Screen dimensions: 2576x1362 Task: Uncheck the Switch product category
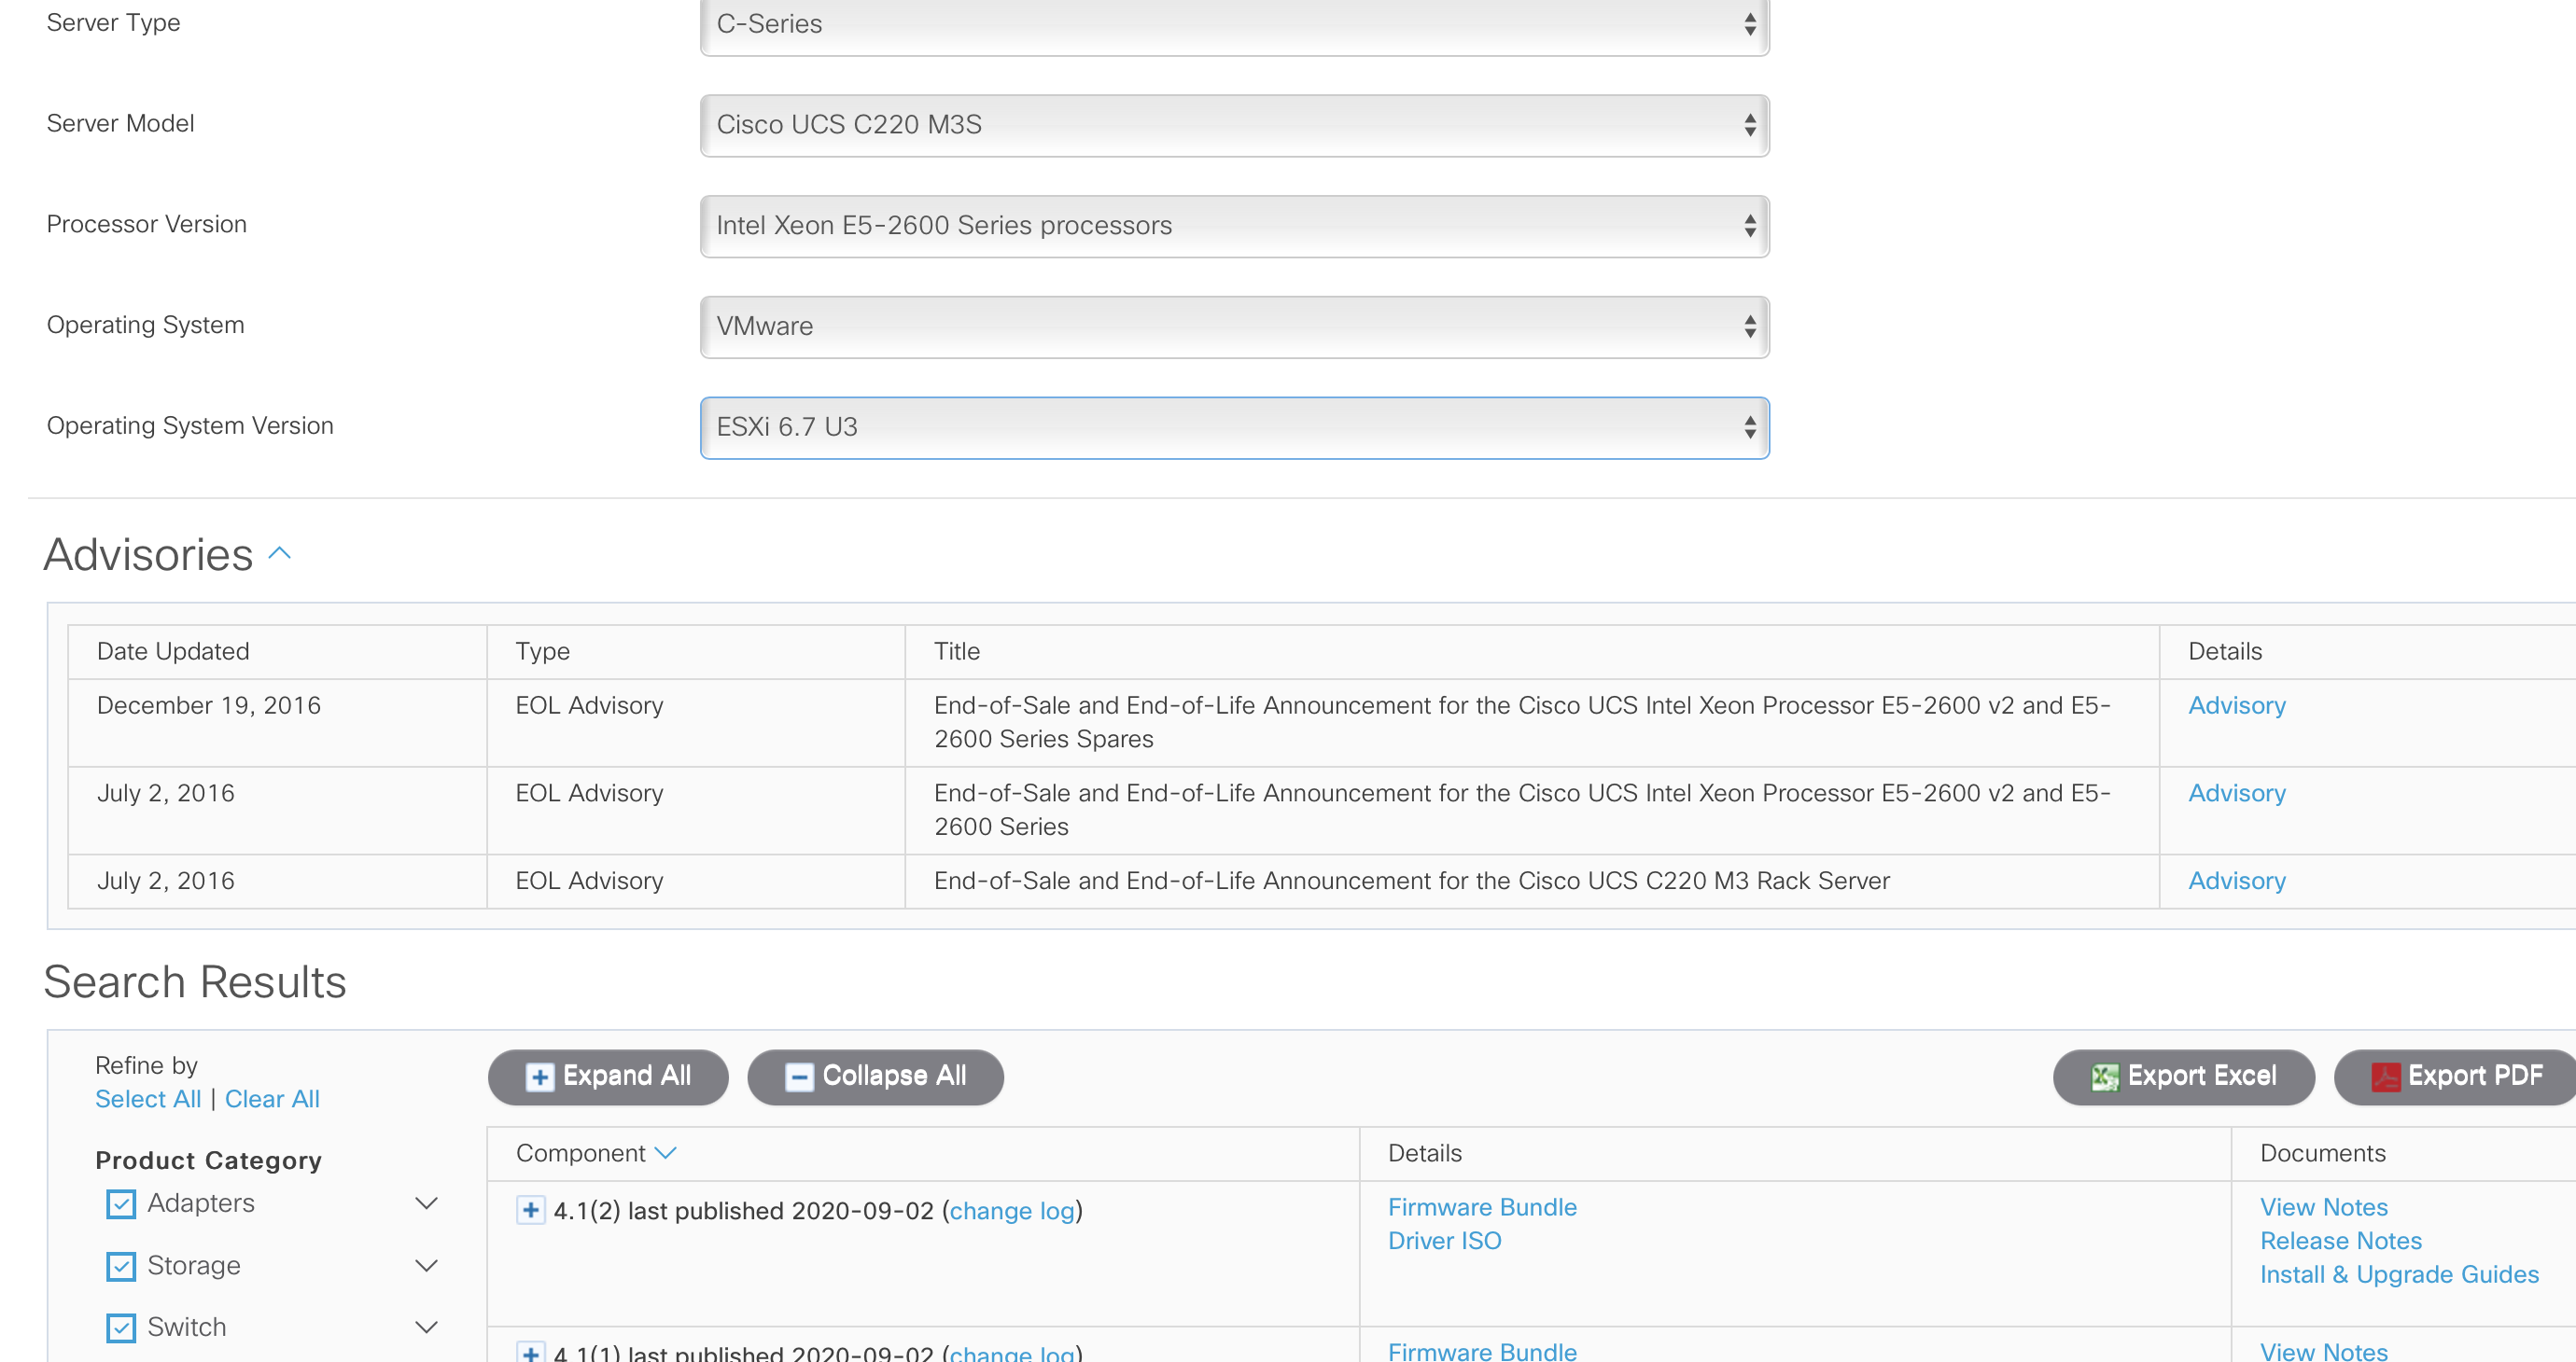(x=120, y=1327)
